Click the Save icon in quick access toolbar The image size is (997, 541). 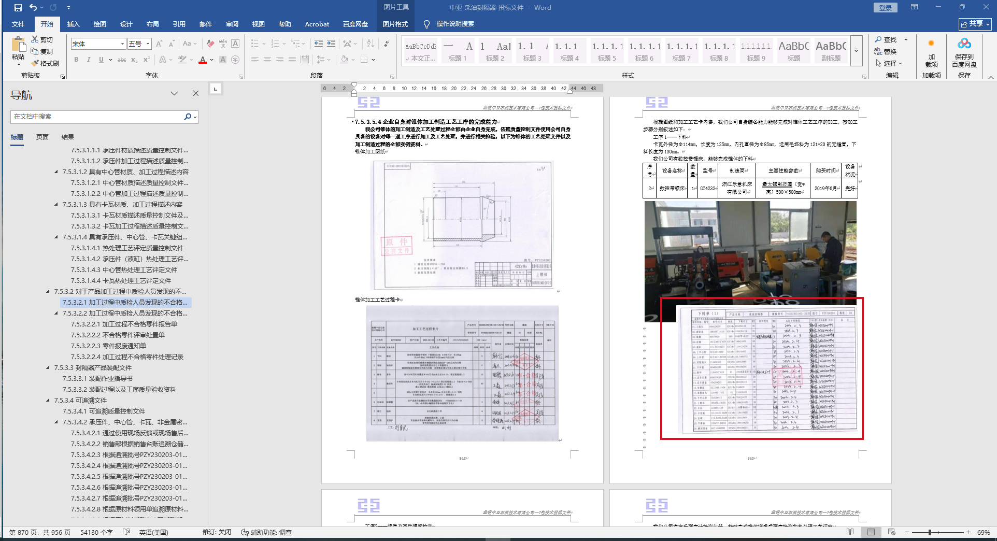click(x=18, y=8)
